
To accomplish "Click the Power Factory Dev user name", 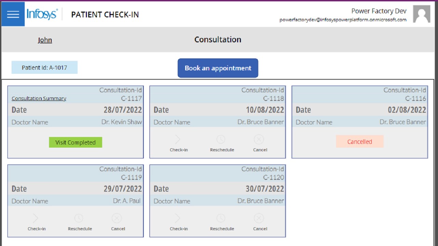I will [379, 11].
